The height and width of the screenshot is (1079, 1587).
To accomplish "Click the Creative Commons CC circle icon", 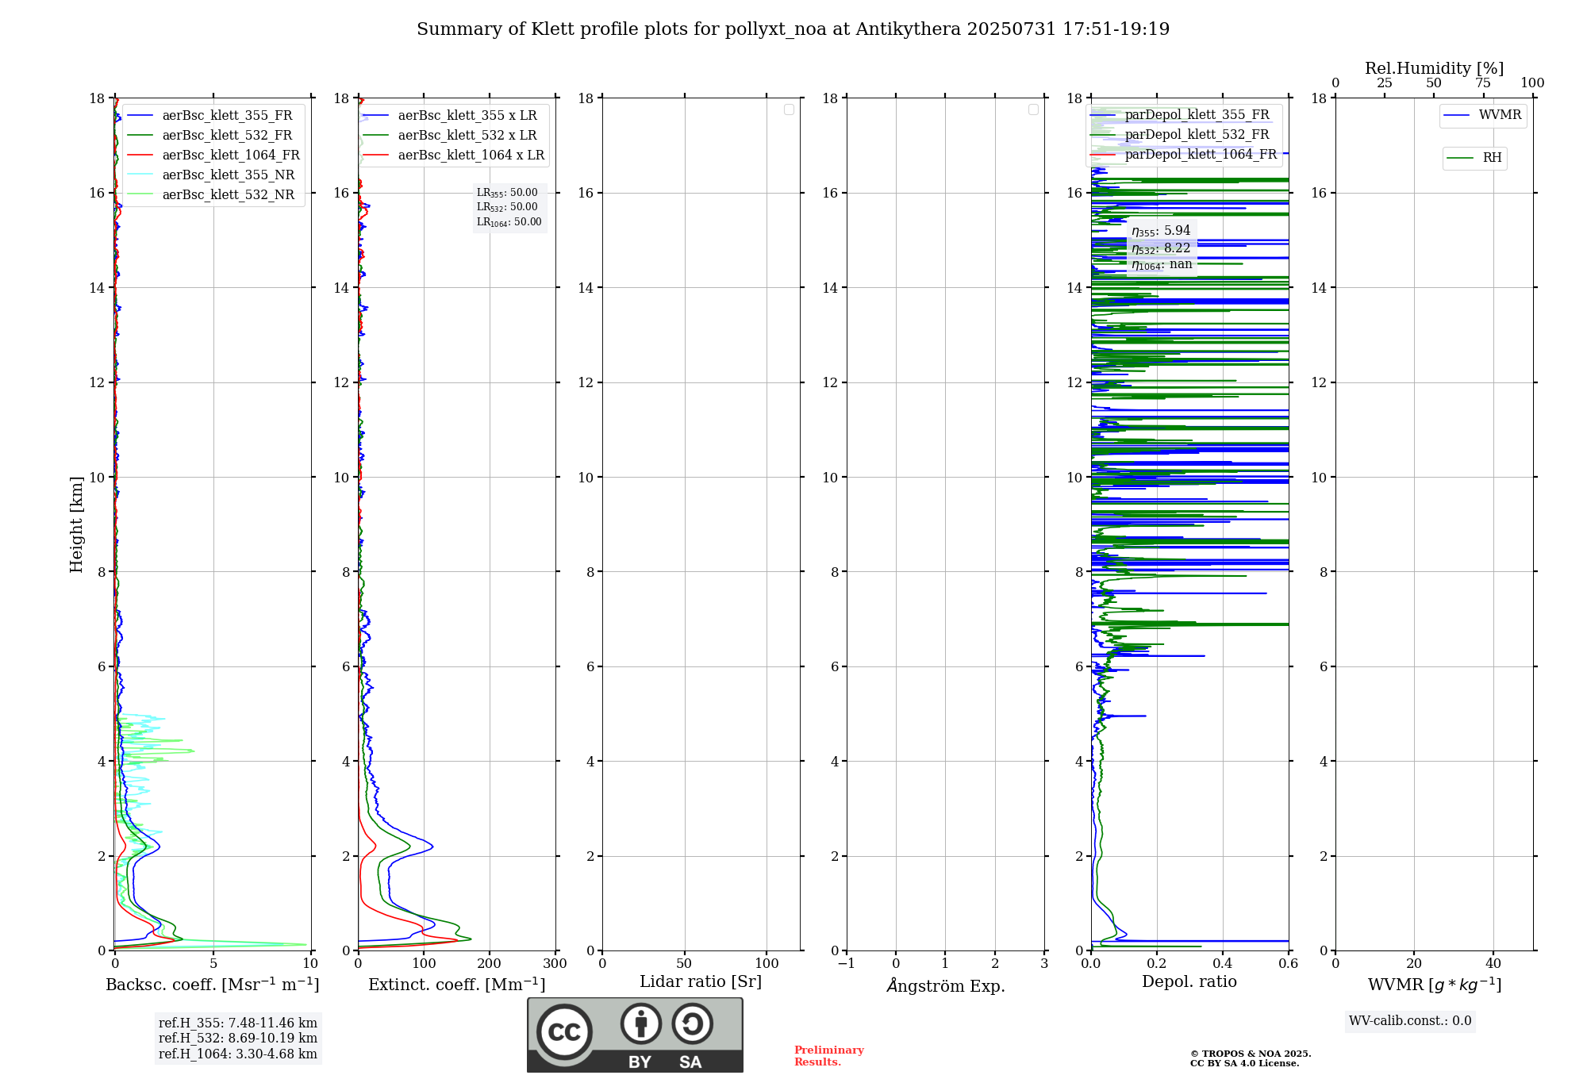I will pyautogui.click(x=564, y=1032).
